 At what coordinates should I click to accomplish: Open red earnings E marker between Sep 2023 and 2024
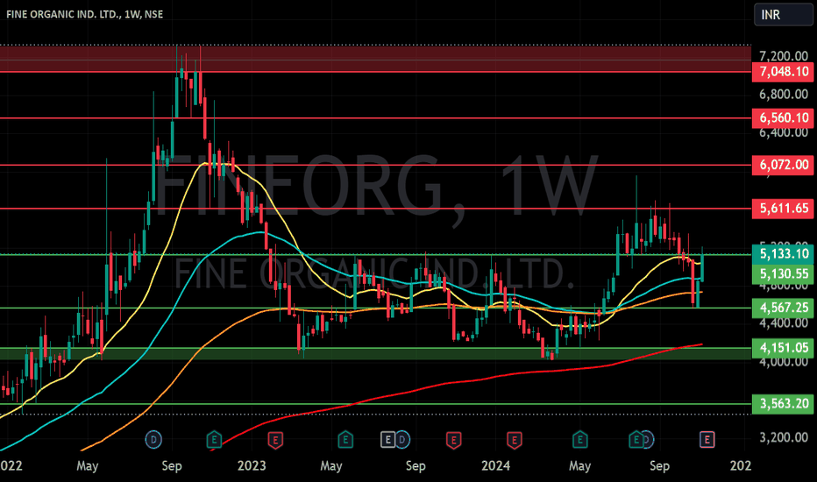[x=453, y=440]
